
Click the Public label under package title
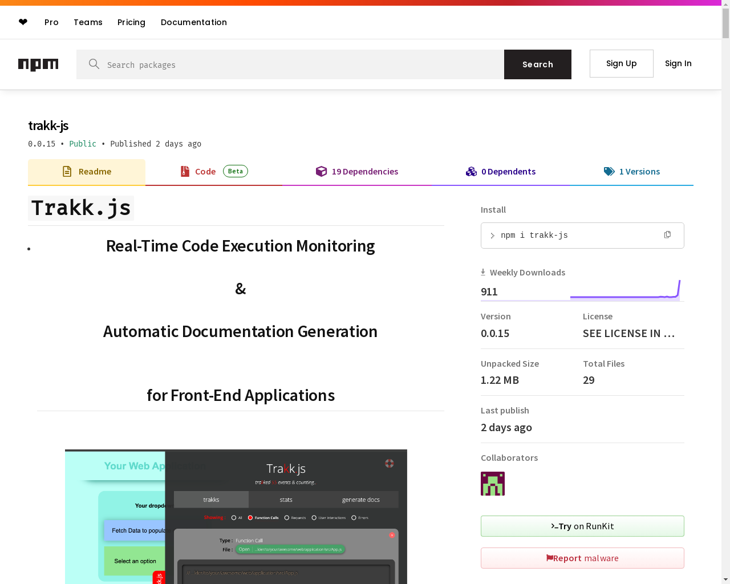coord(83,144)
